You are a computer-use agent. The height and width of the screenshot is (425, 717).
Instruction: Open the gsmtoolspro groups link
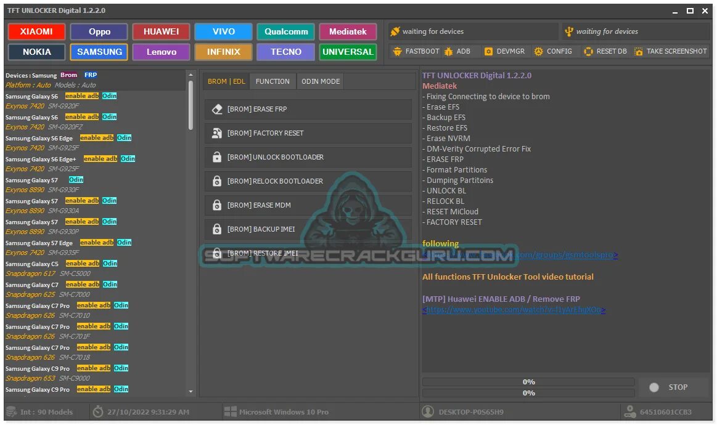(520, 255)
